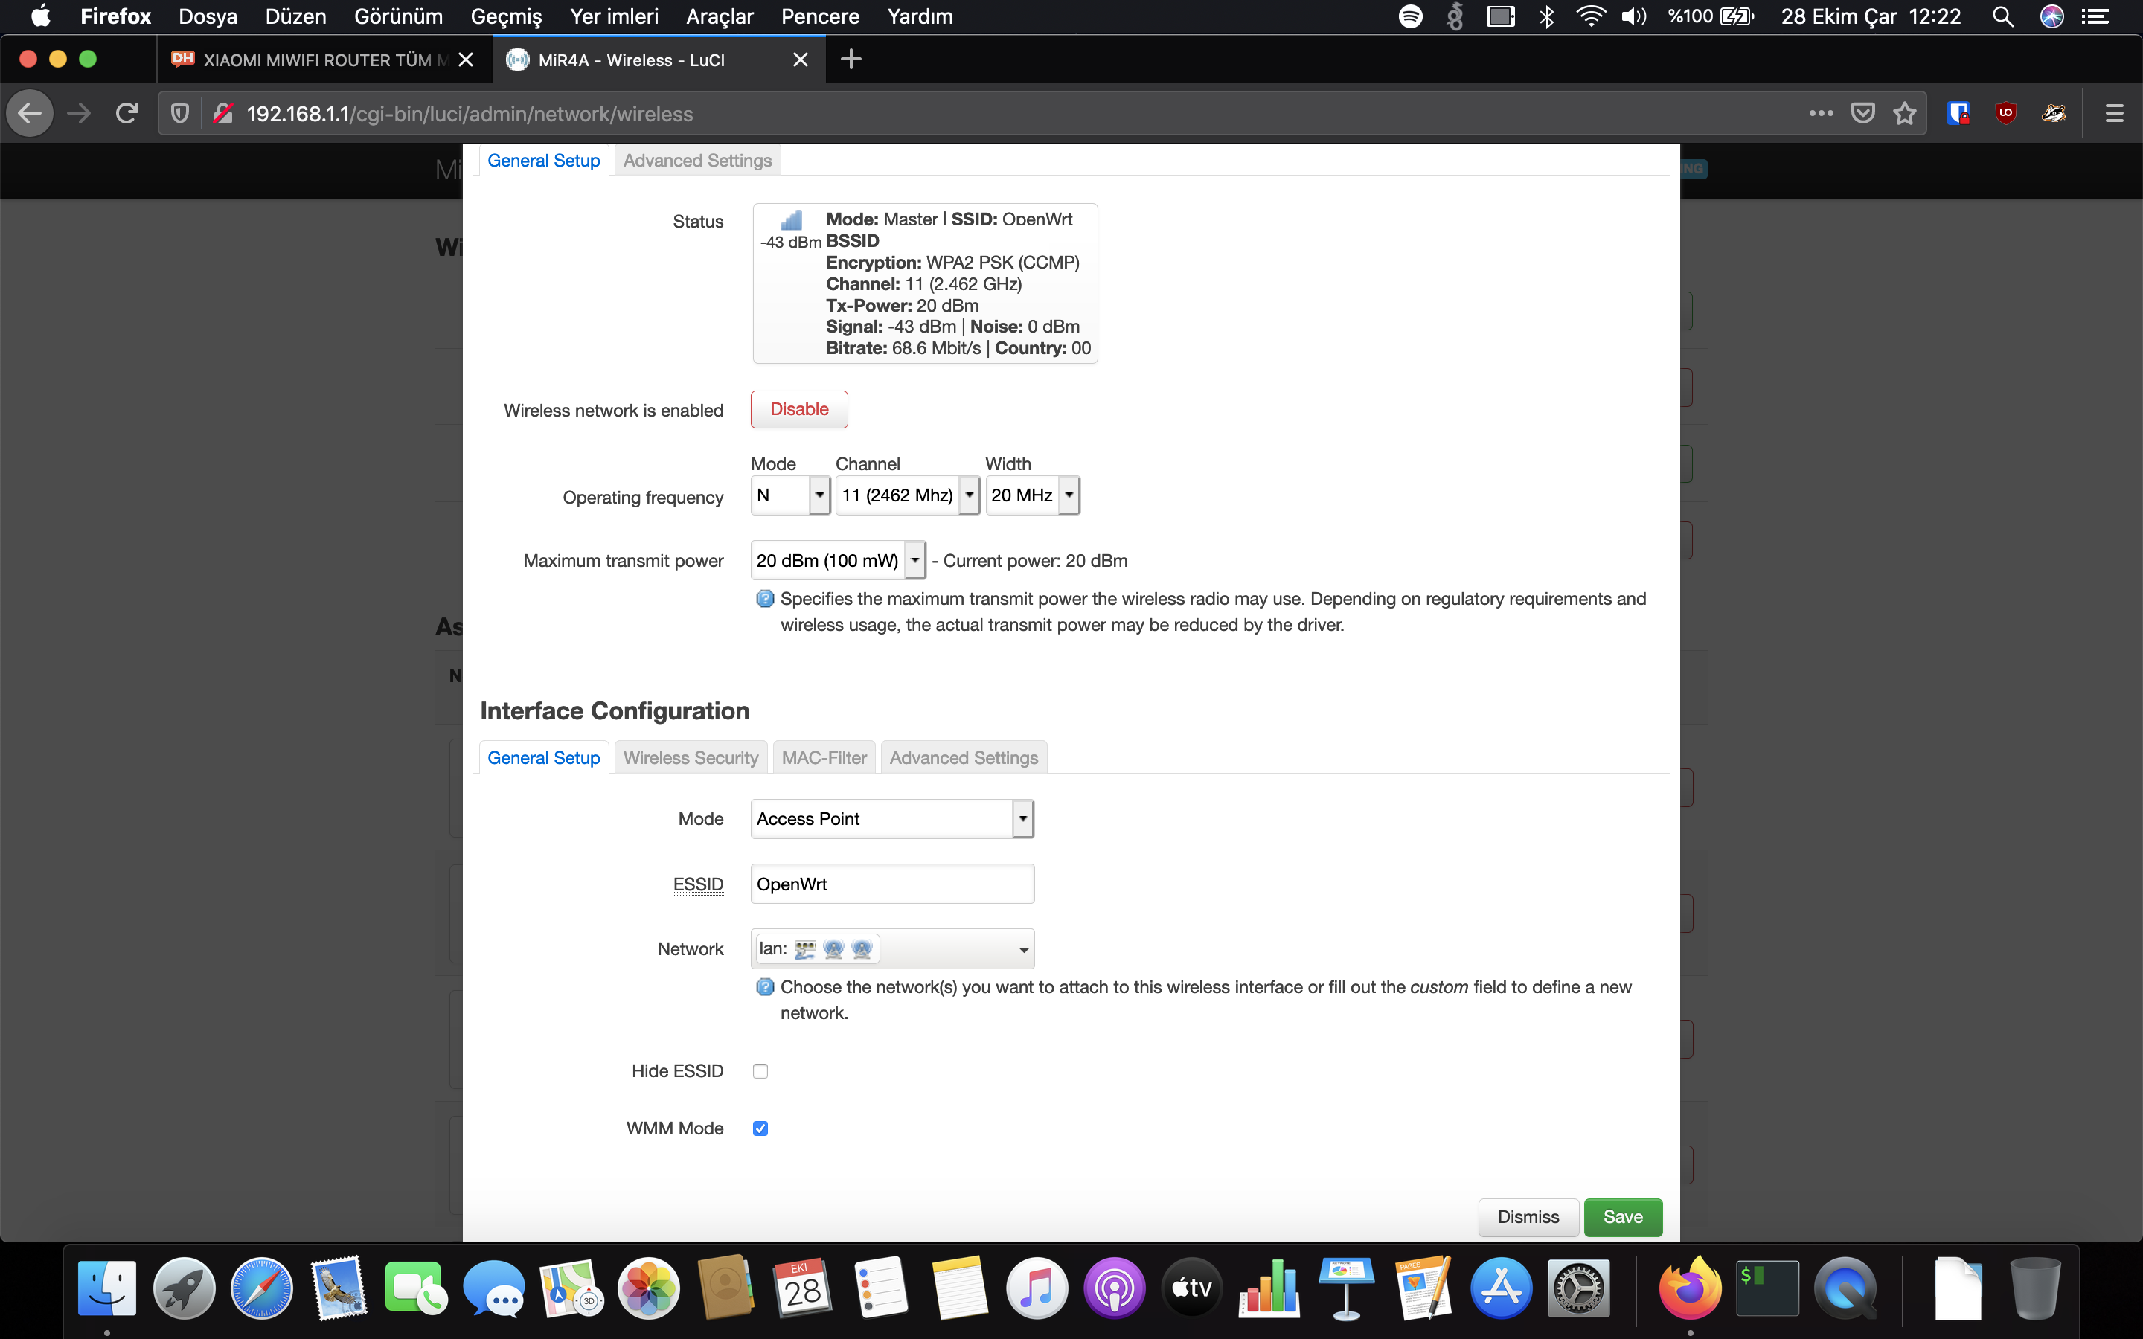This screenshot has width=2143, height=1339.
Task: Open Bluetooth menu in the menu bar
Action: click(x=1547, y=16)
